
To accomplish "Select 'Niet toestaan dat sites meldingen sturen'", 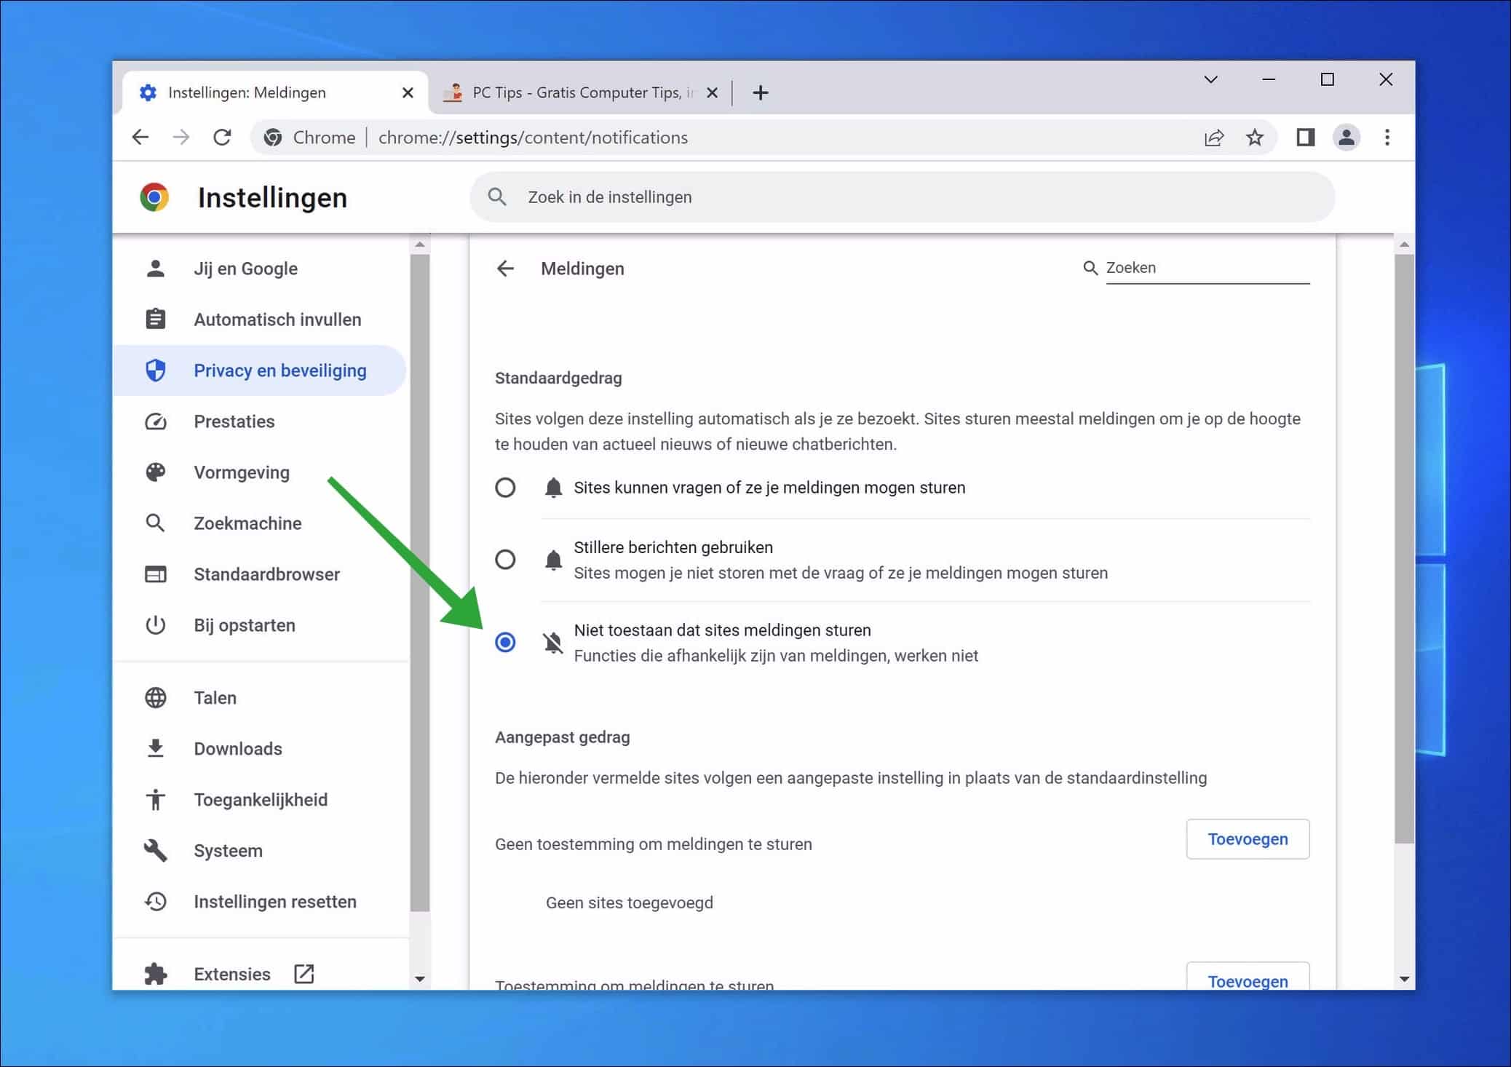I will (505, 642).
